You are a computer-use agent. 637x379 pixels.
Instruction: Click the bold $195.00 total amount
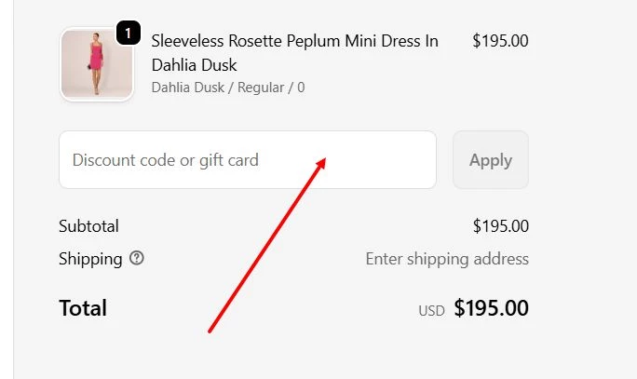[491, 308]
